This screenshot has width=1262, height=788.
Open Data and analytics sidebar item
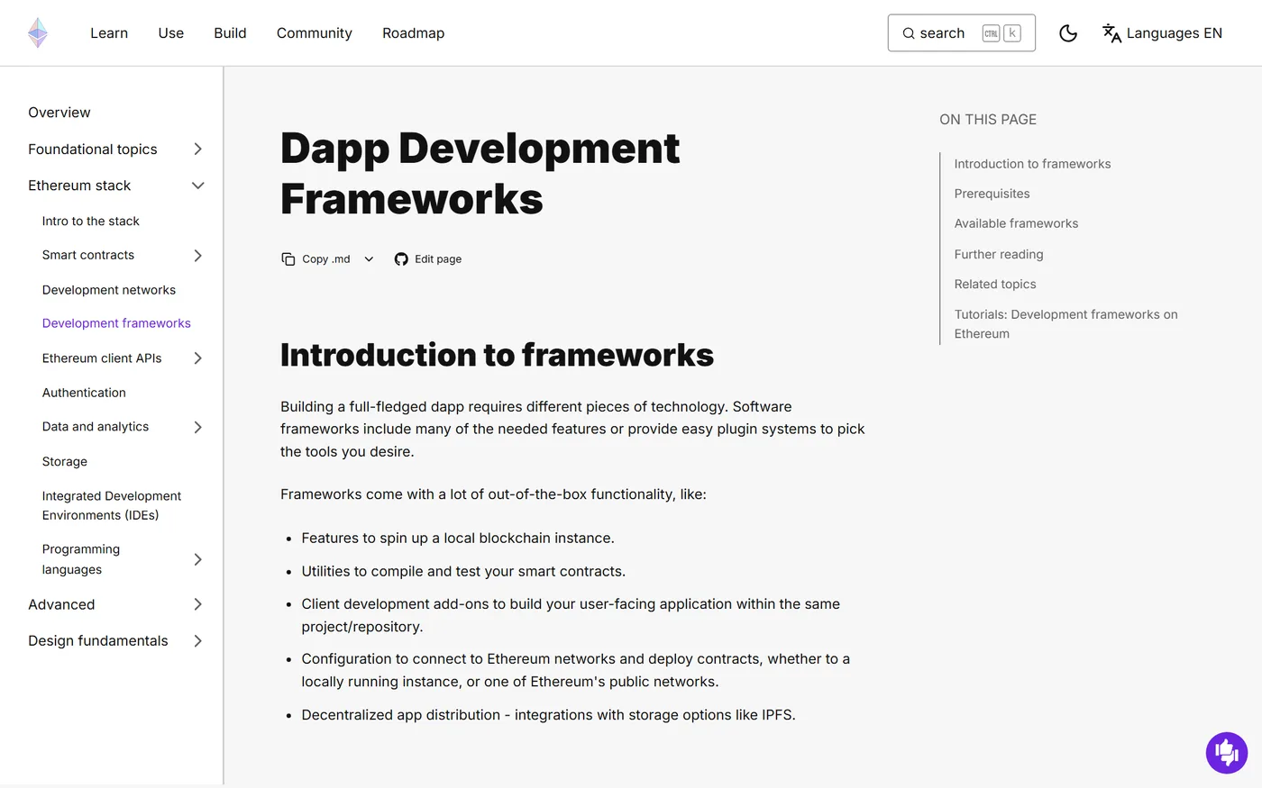(x=96, y=427)
